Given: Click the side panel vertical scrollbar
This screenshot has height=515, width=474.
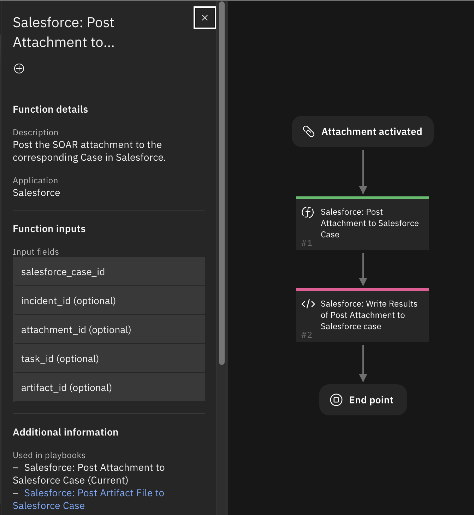Looking at the screenshot, I should (222, 183).
